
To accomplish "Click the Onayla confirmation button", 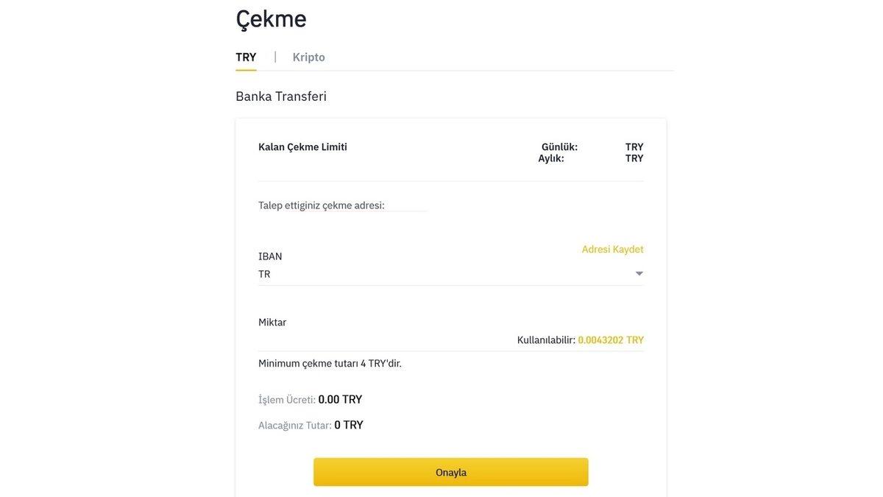I will pyautogui.click(x=451, y=471).
